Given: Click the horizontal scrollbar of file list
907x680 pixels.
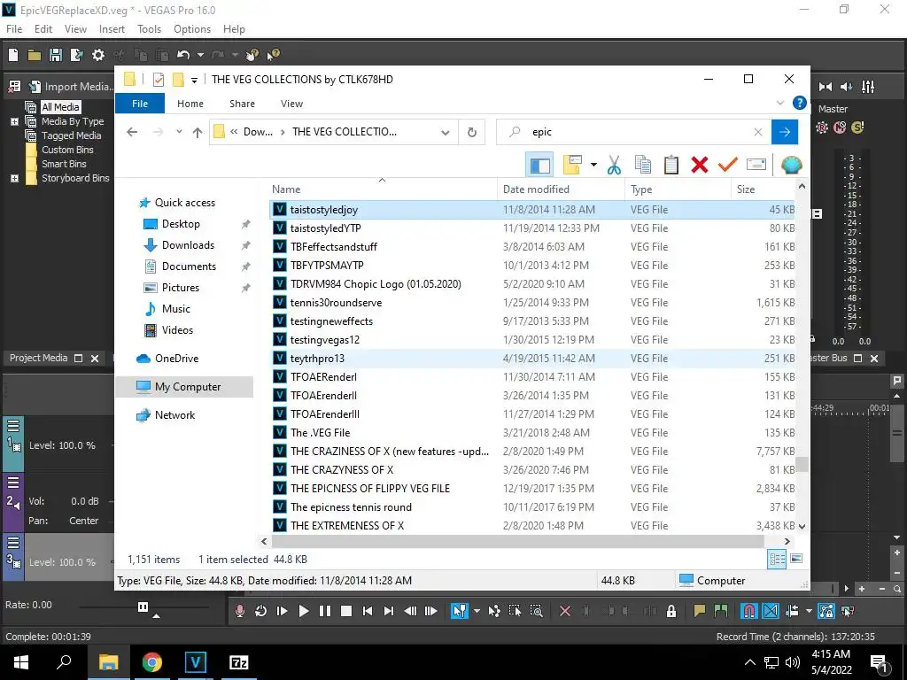Looking at the screenshot, I should [x=517, y=542].
